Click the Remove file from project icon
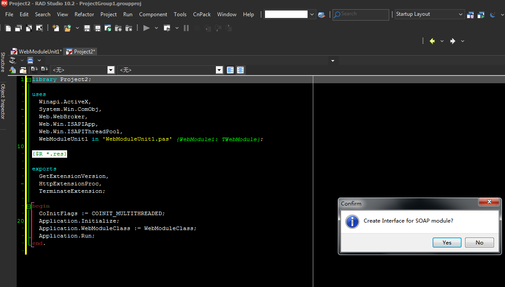The width and height of the screenshot is (505, 287). 129,28
